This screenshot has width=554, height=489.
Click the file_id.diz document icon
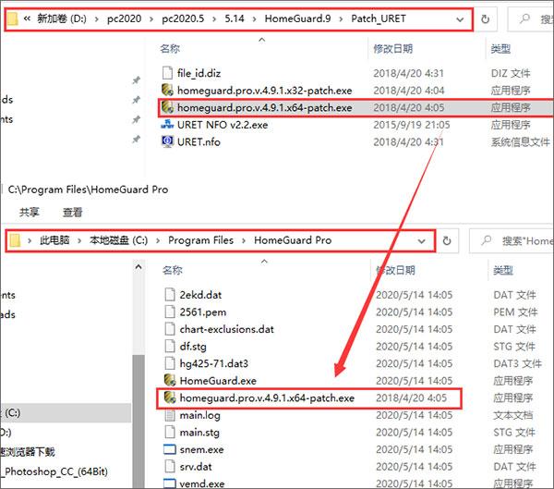[x=167, y=73]
